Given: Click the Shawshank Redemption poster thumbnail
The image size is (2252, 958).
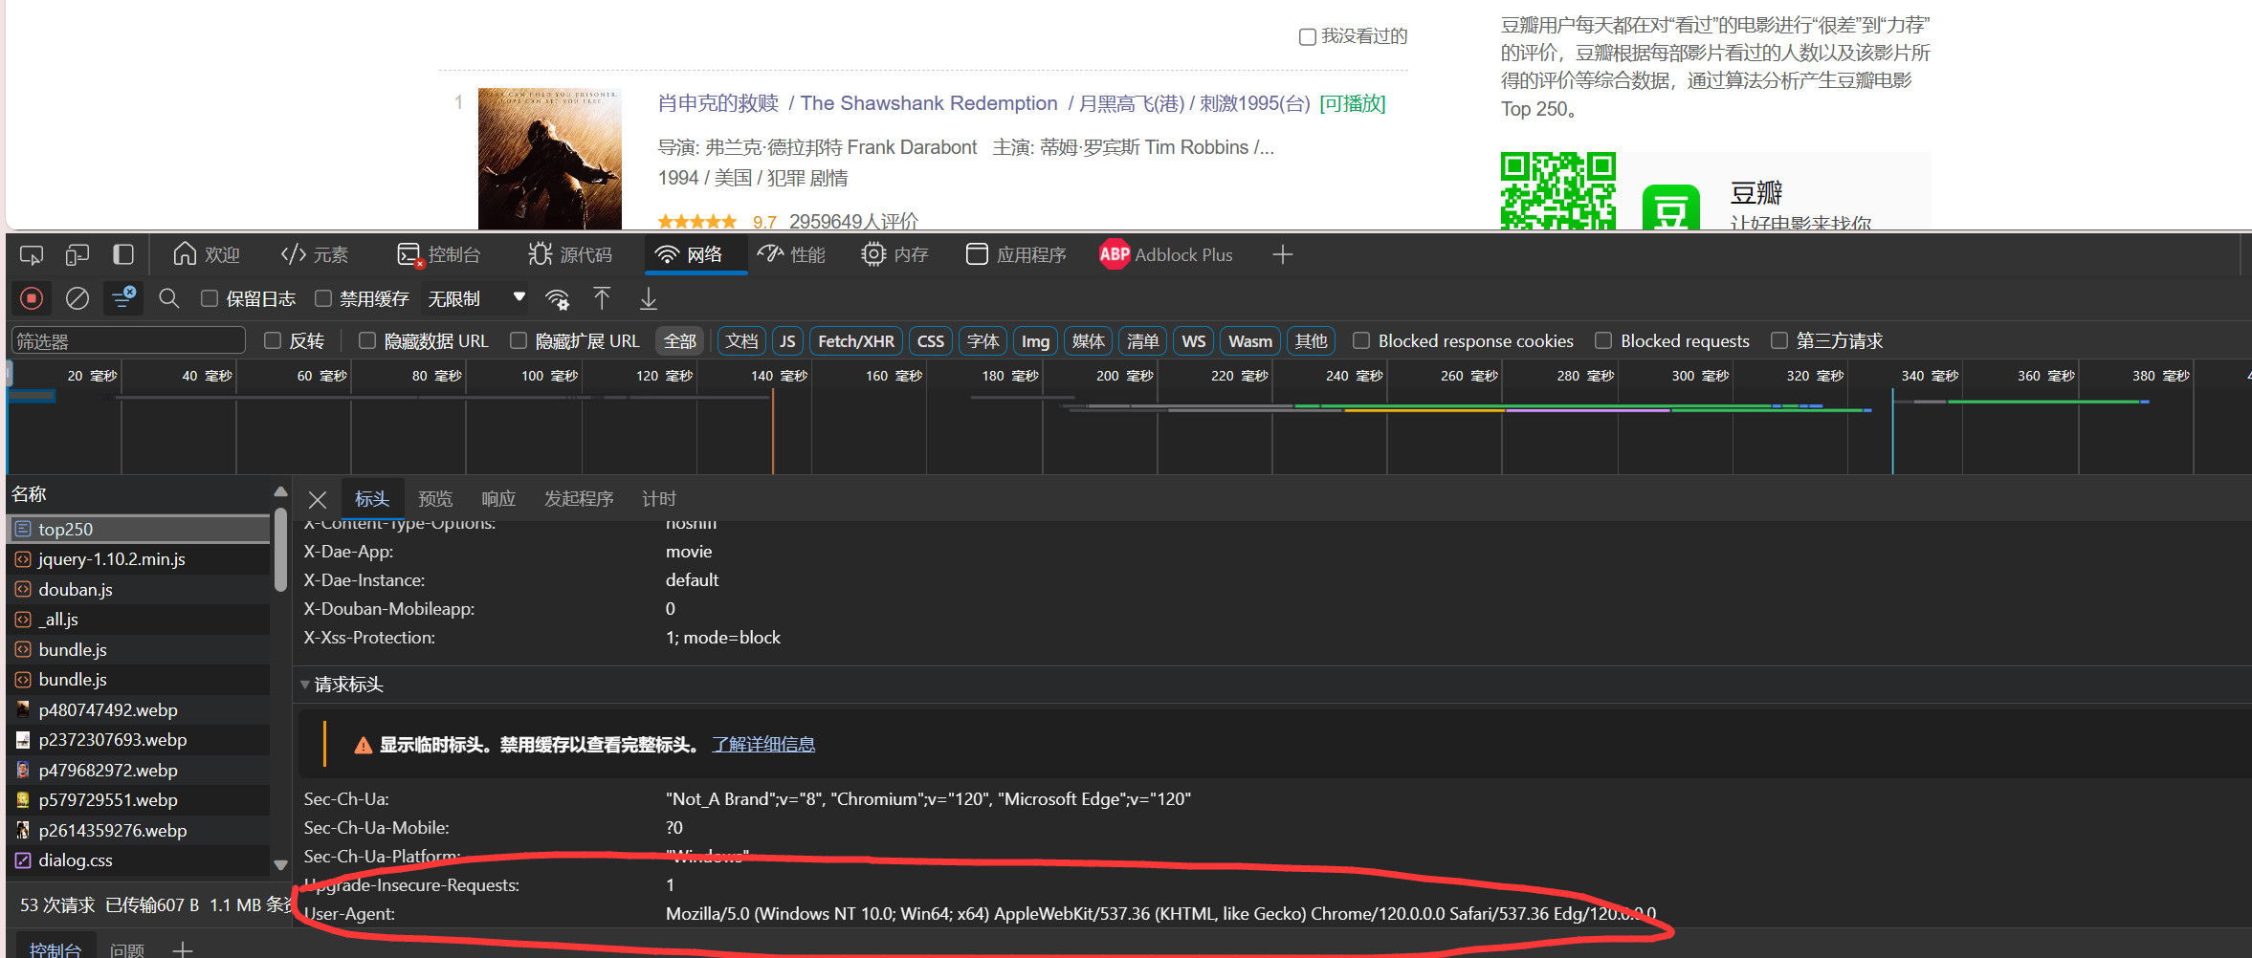Looking at the screenshot, I should tap(550, 159).
